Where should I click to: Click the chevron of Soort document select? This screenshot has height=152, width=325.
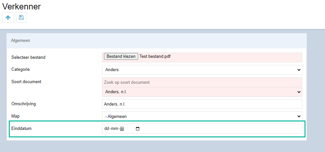point(299,92)
